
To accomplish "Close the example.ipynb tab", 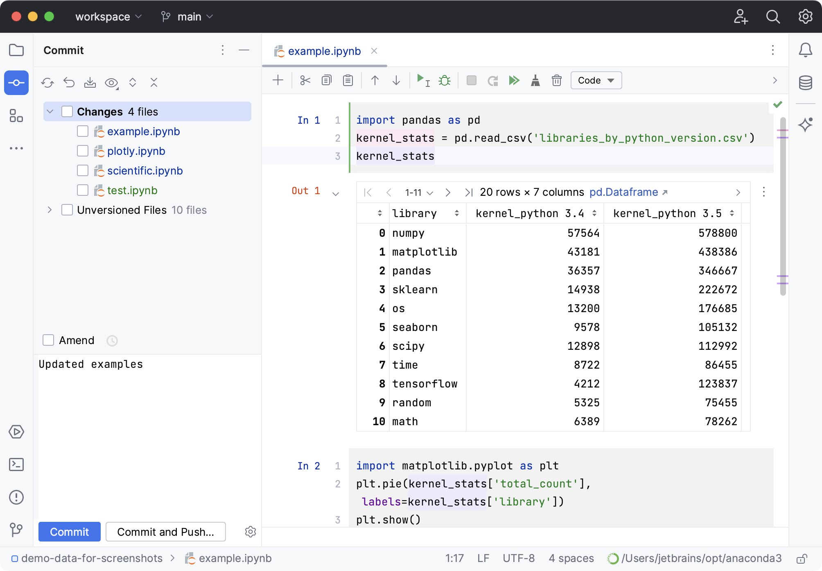I will 374,51.
